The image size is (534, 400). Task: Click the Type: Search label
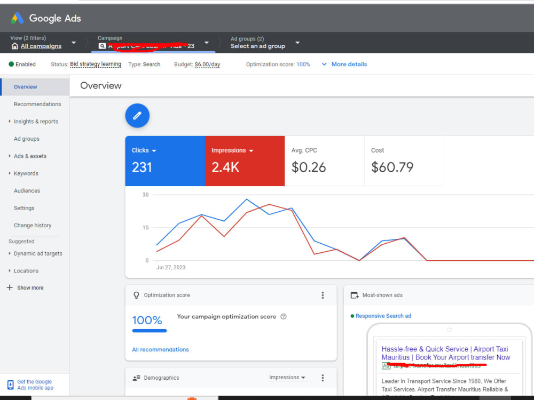click(144, 65)
